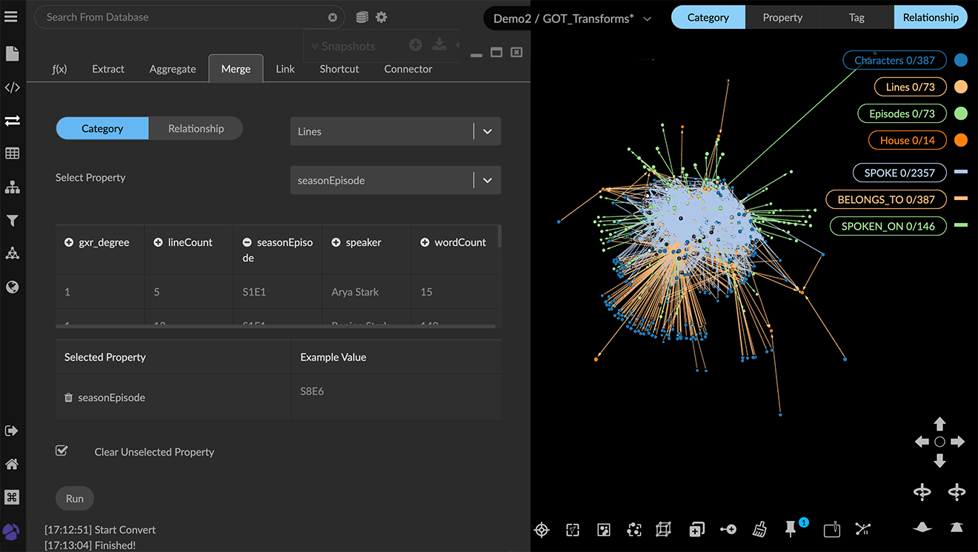Expand the Lines category dropdown

(487, 132)
